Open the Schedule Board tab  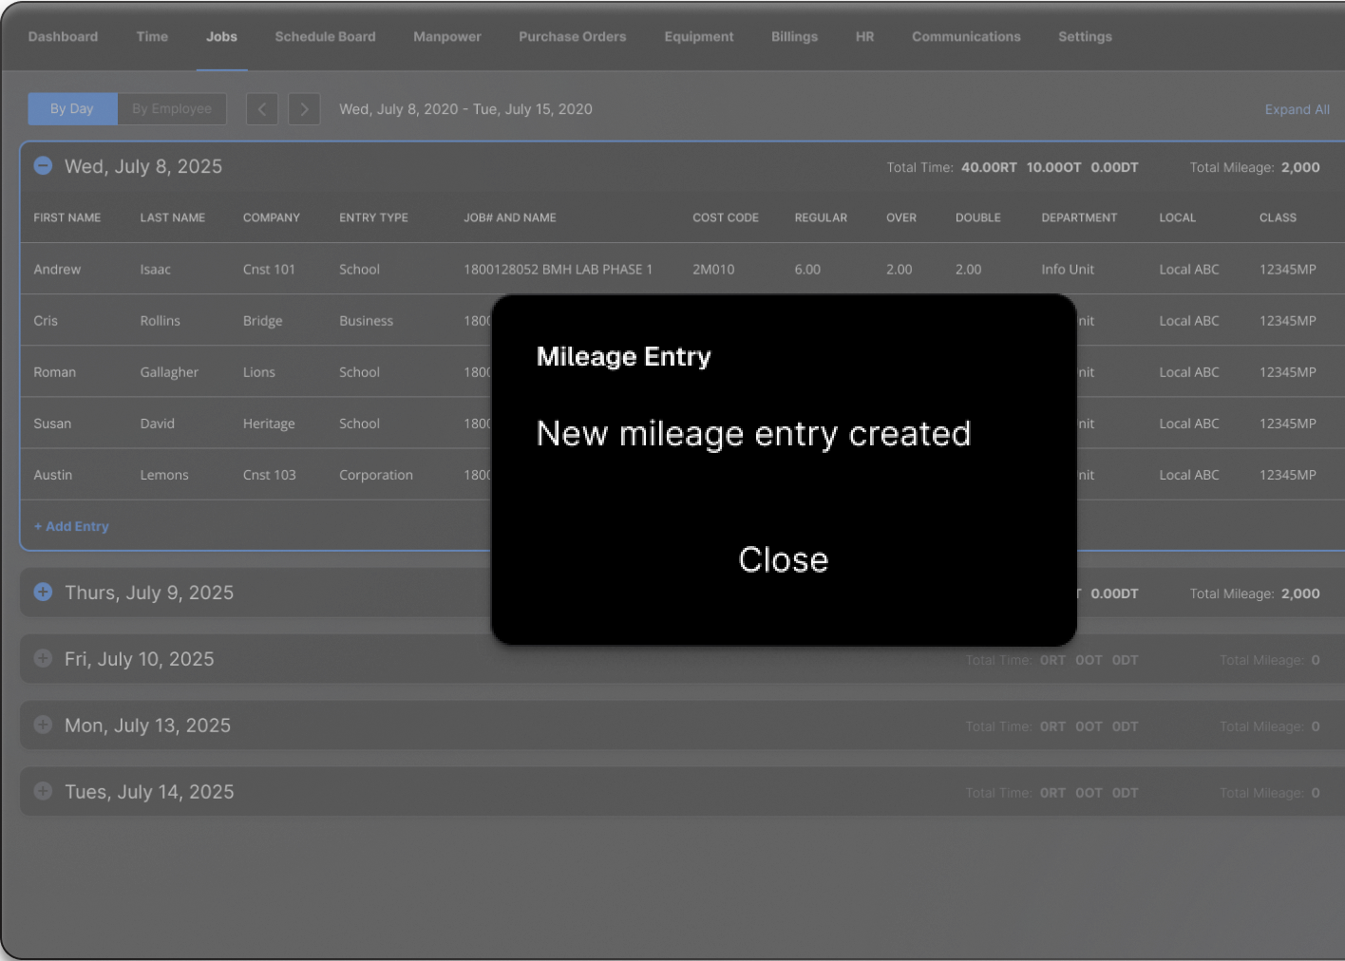pyautogui.click(x=325, y=37)
